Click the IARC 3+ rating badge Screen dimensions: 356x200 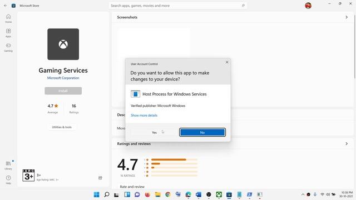pyautogui.click(x=28, y=175)
